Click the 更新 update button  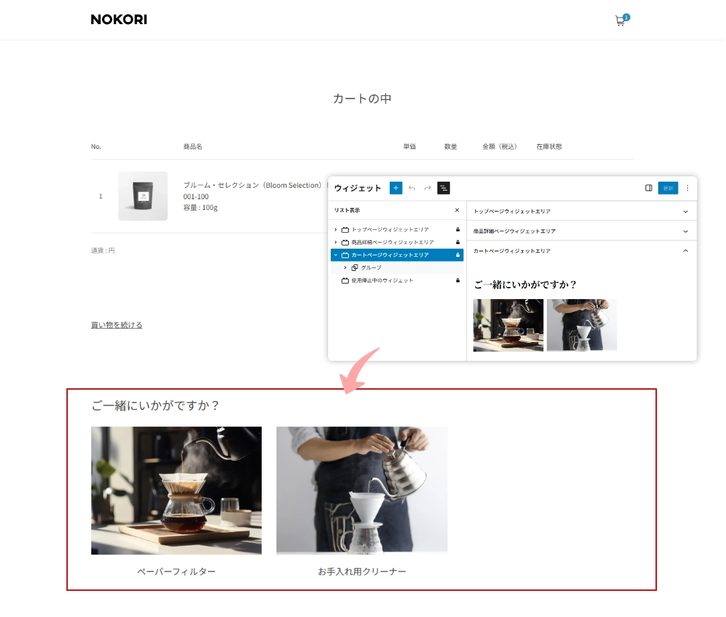pyautogui.click(x=668, y=188)
